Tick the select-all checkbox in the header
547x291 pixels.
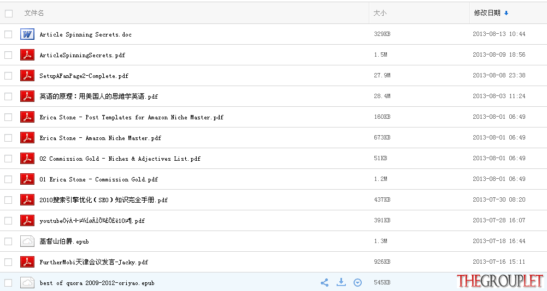pos(9,14)
